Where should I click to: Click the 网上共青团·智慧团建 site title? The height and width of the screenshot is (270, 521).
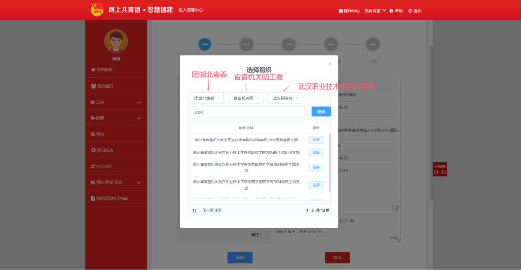(140, 10)
